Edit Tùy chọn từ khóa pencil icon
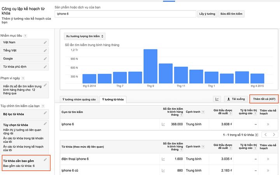The height and width of the screenshot is (175, 280). click(x=45, y=124)
